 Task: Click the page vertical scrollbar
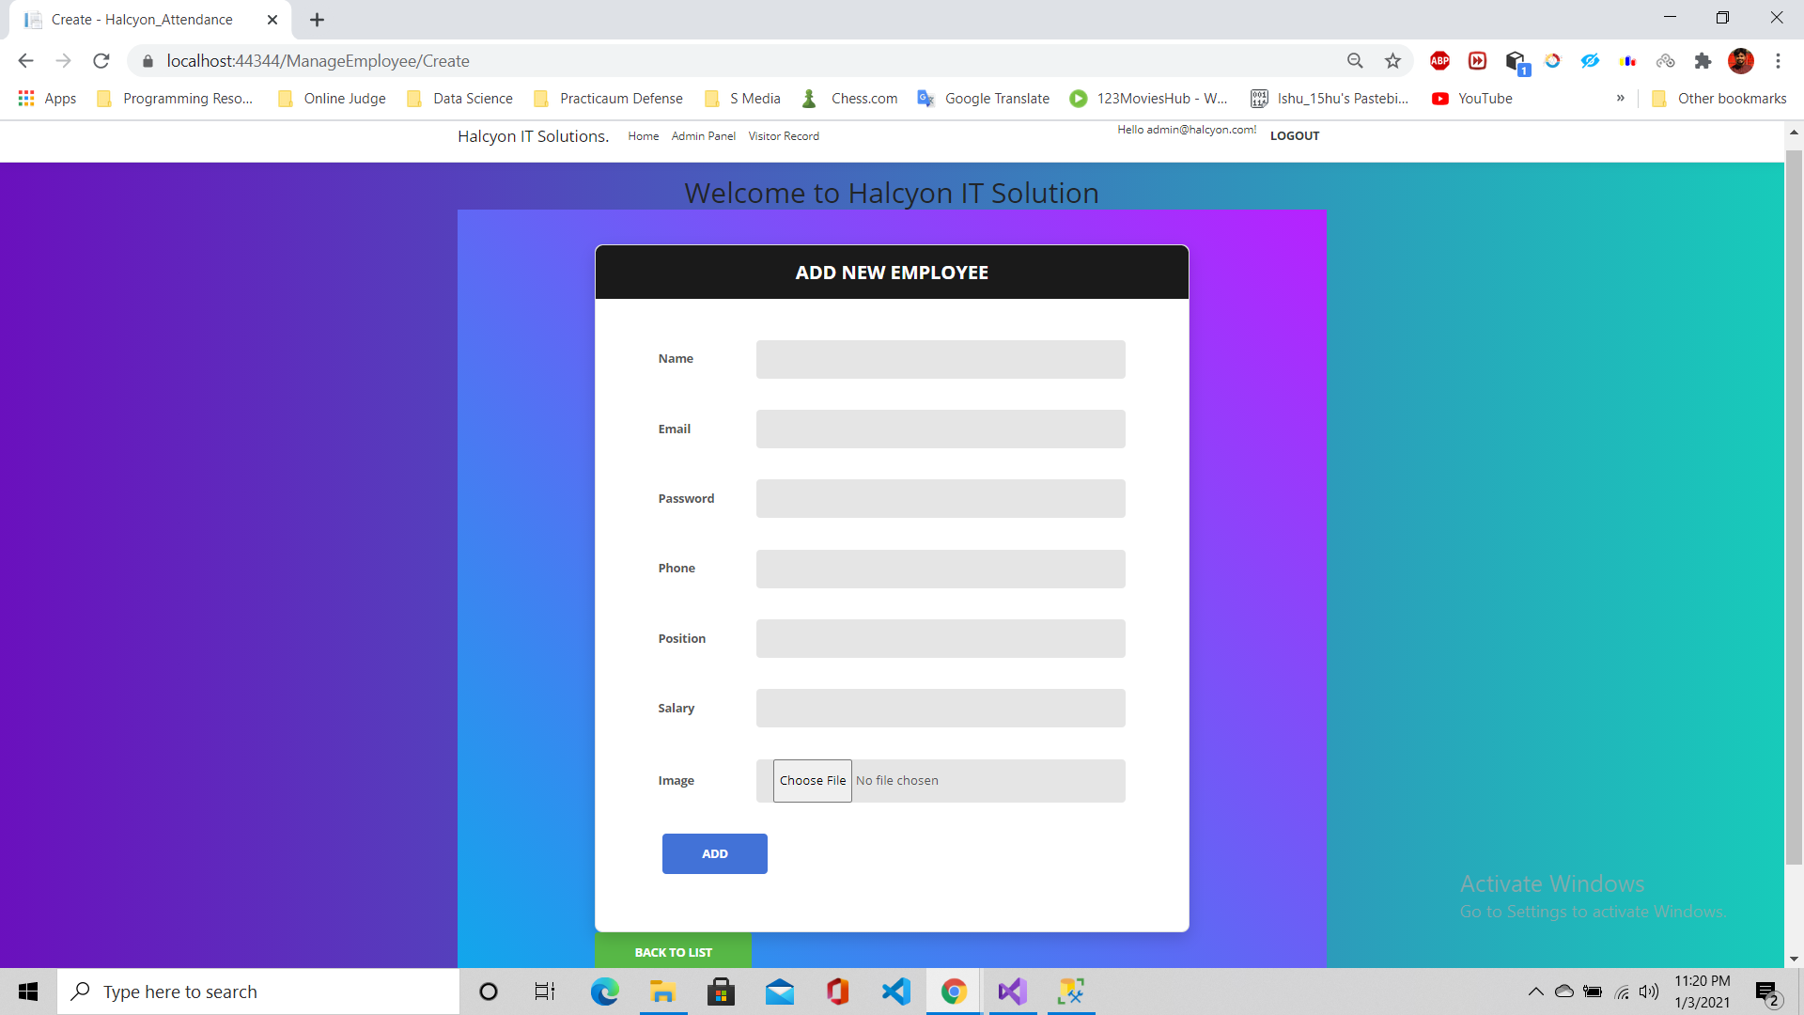1794,507
